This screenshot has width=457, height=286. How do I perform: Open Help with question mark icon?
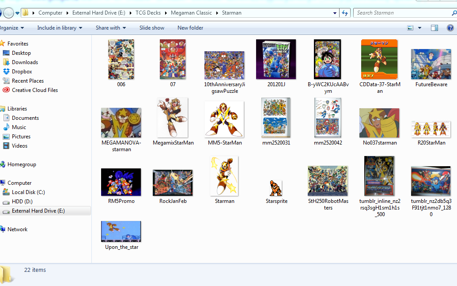[x=450, y=28]
